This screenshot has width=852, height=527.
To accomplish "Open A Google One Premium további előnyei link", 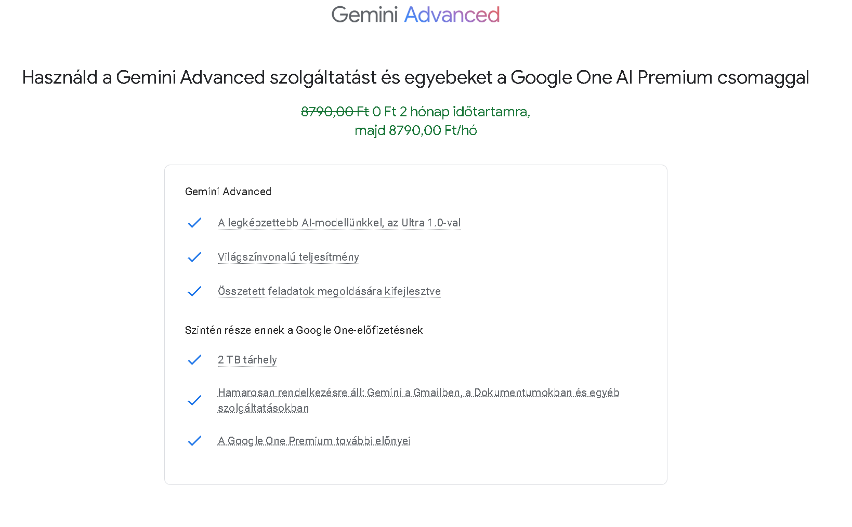I will point(314,441).
